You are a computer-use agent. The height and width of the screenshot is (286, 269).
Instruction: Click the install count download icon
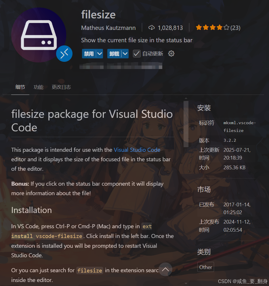click(x=151, y=28)
